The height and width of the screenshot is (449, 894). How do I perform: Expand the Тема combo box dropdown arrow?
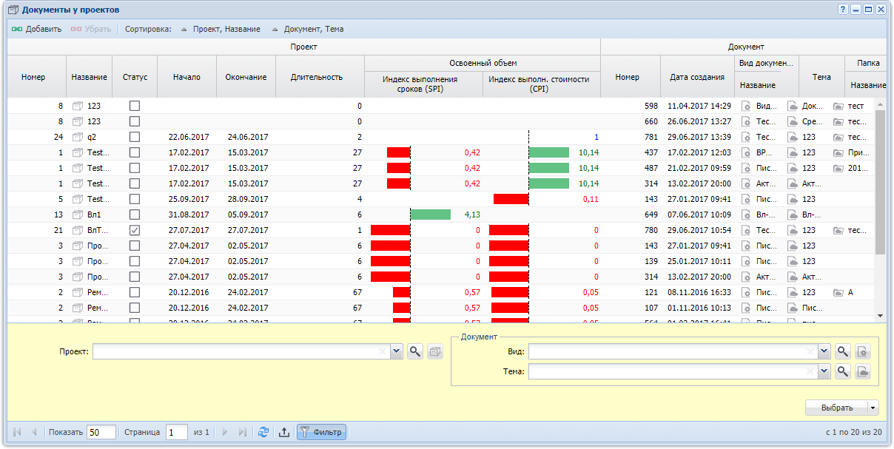(x=824, y=371)
